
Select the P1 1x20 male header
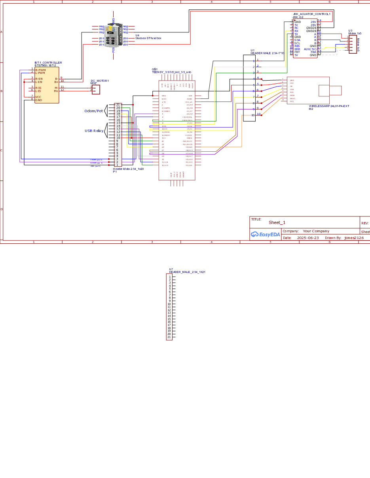tap(118, 135)
